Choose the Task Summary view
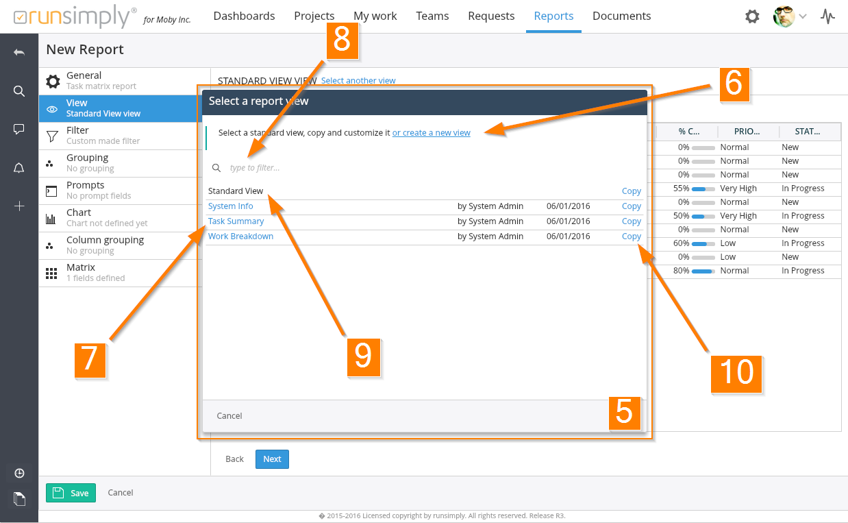Screen dimensions: 848x523 [236, 221]
